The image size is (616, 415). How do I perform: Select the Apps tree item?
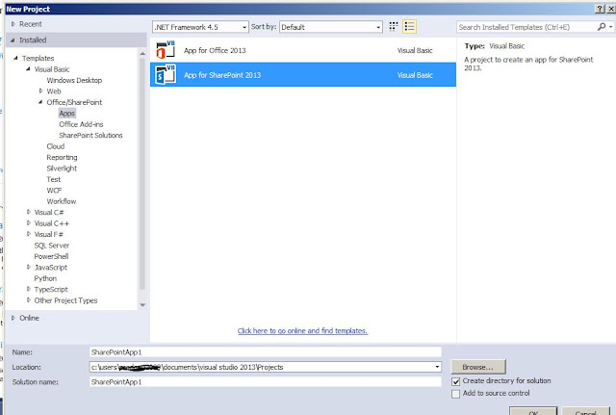66,114
